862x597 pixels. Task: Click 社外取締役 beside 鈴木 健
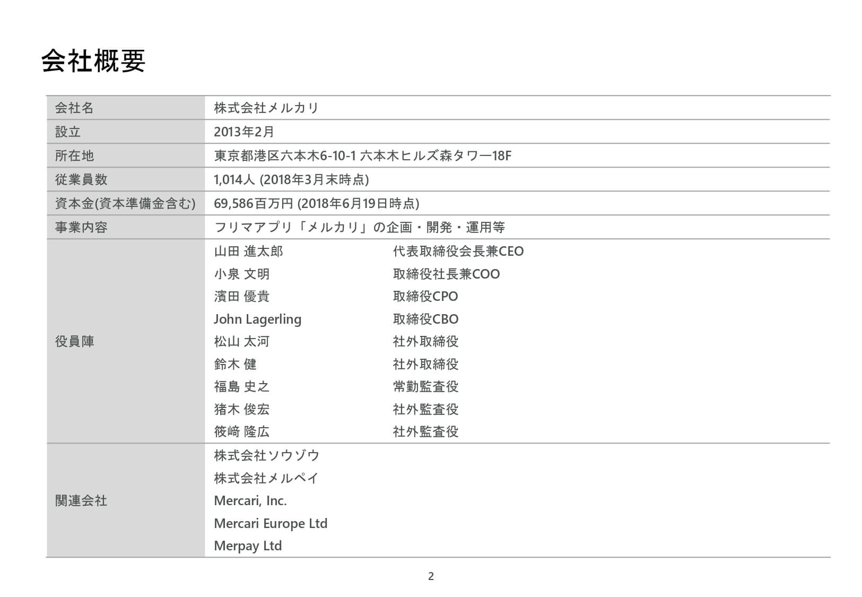coord(425,364)
